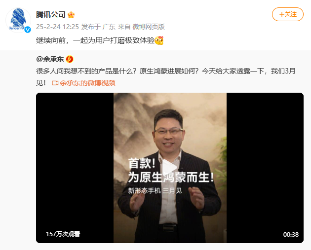Click the 157万次观看 view count label
The width and height of the screenshot is (311, 250).
click(x=63, y=234)
